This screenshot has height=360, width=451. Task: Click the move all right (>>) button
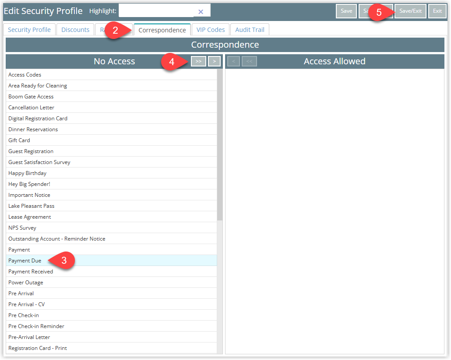click(198, 61)
